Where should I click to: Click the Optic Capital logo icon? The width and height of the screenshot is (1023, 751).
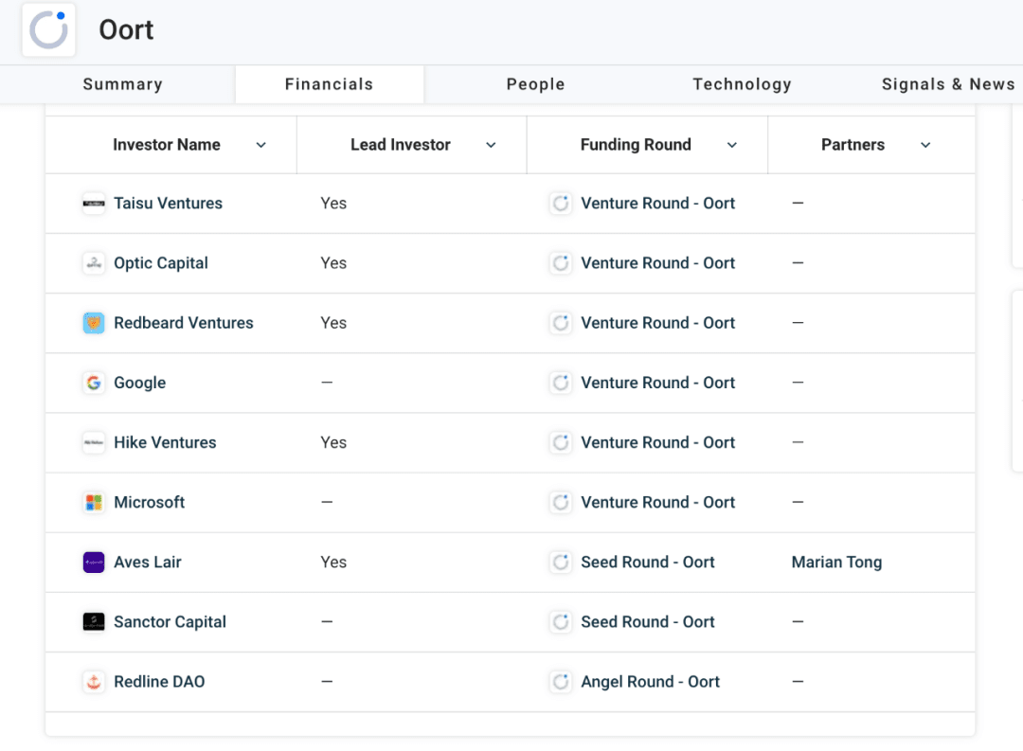[94, 263]
